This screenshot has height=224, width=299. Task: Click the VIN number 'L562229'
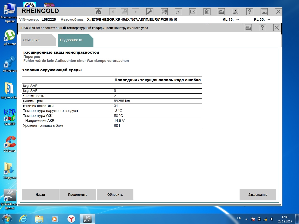49,19
